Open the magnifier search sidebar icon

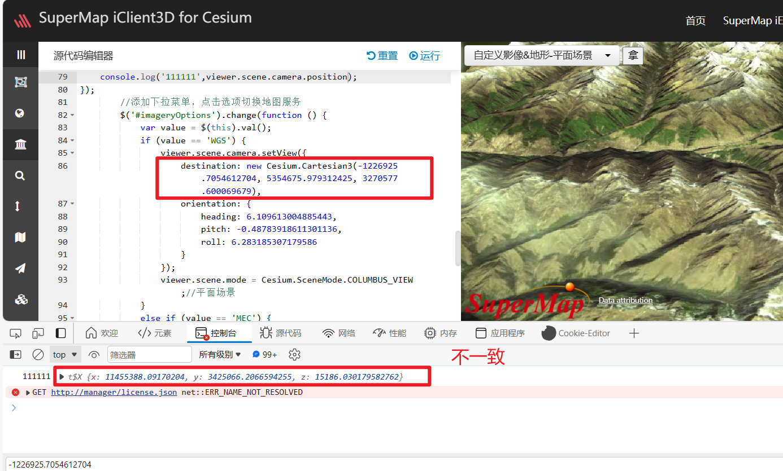tap(20, 176)
